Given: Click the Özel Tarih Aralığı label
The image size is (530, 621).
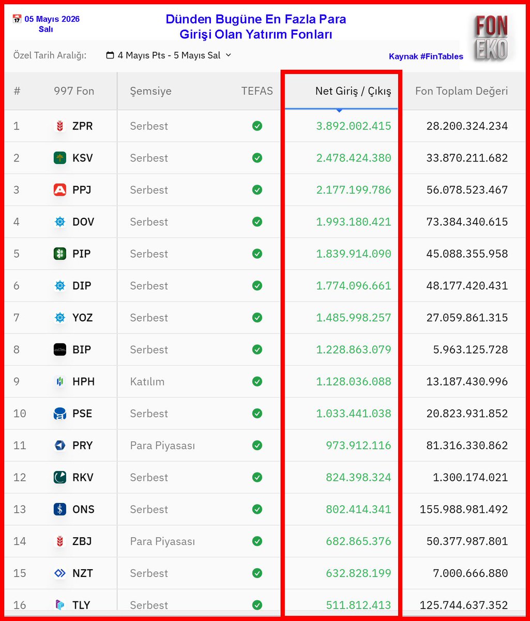Looking at the screenshot, I should 50,55.
